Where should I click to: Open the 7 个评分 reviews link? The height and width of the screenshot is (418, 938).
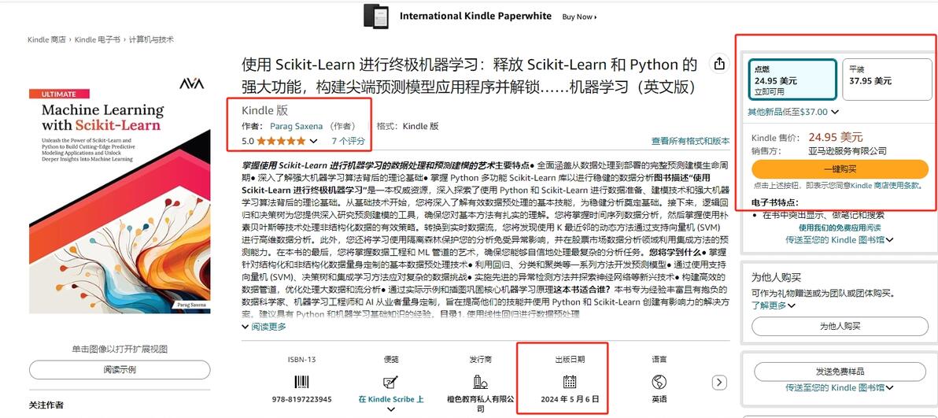(x=348, y=142)
